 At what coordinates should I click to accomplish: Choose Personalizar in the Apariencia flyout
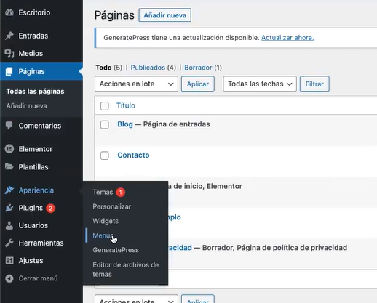pyautogui.click(x=112, y=206)
